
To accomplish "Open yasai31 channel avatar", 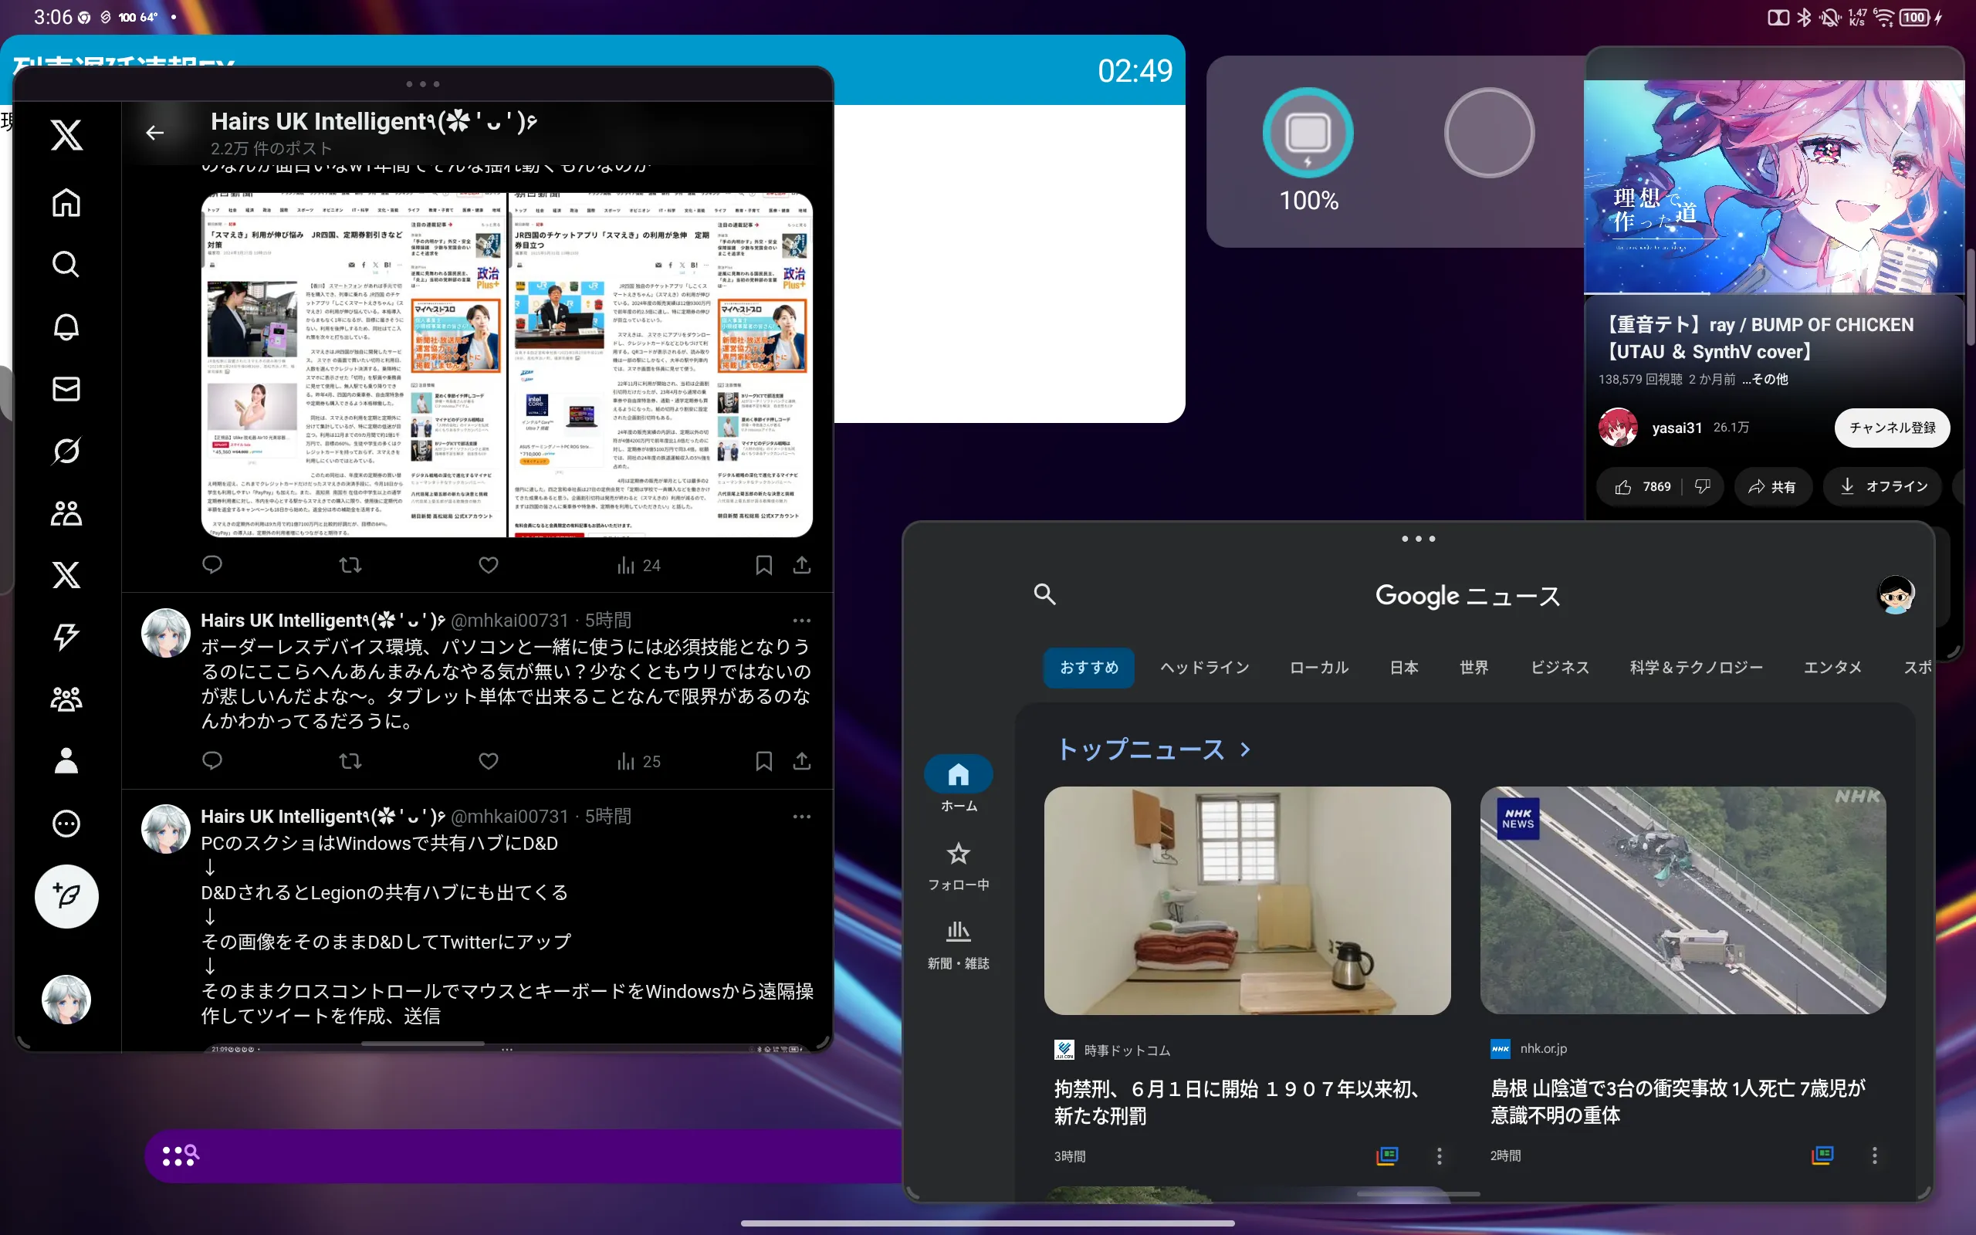I will (x=1618, y=428).
